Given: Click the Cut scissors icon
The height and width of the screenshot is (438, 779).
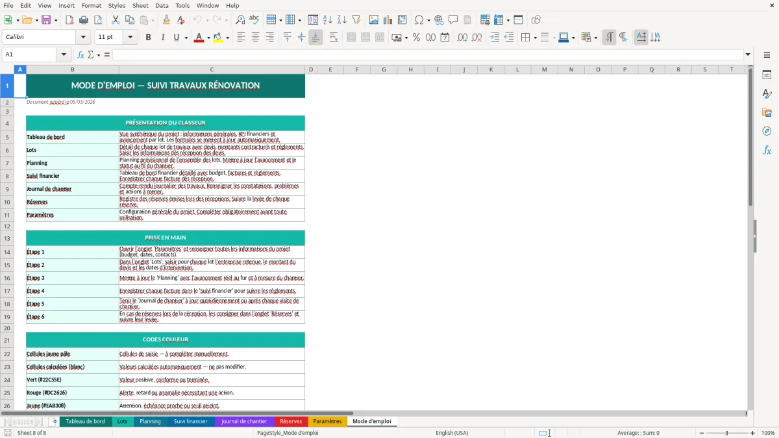Looking at the screenshot, I should point(116,20).
